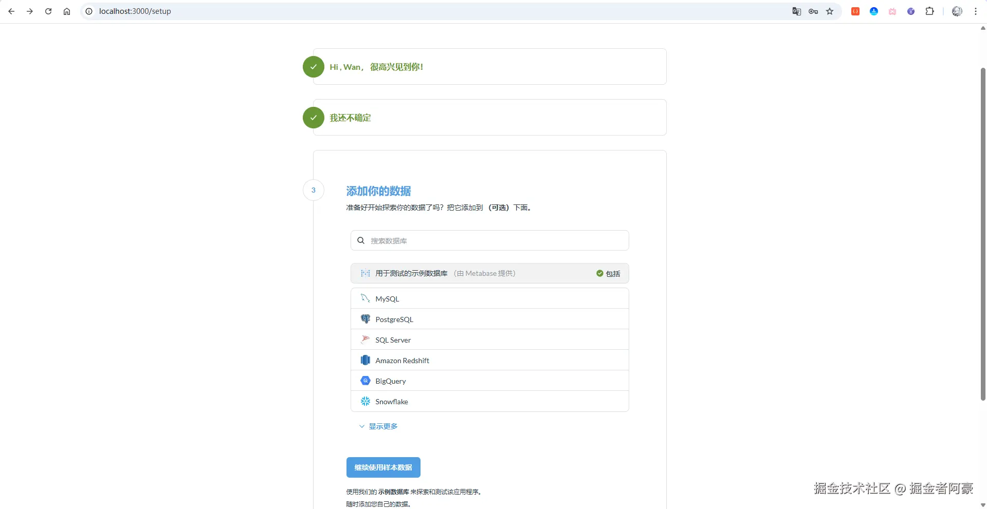The height and width of the screenshot is (509, 987).
Task: Click the Snowflake logo icon
Action: coord(365,401)
